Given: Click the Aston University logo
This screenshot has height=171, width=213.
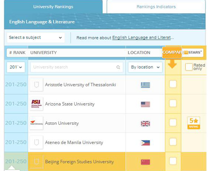Looking at the screenshot, I should (36, 123).
